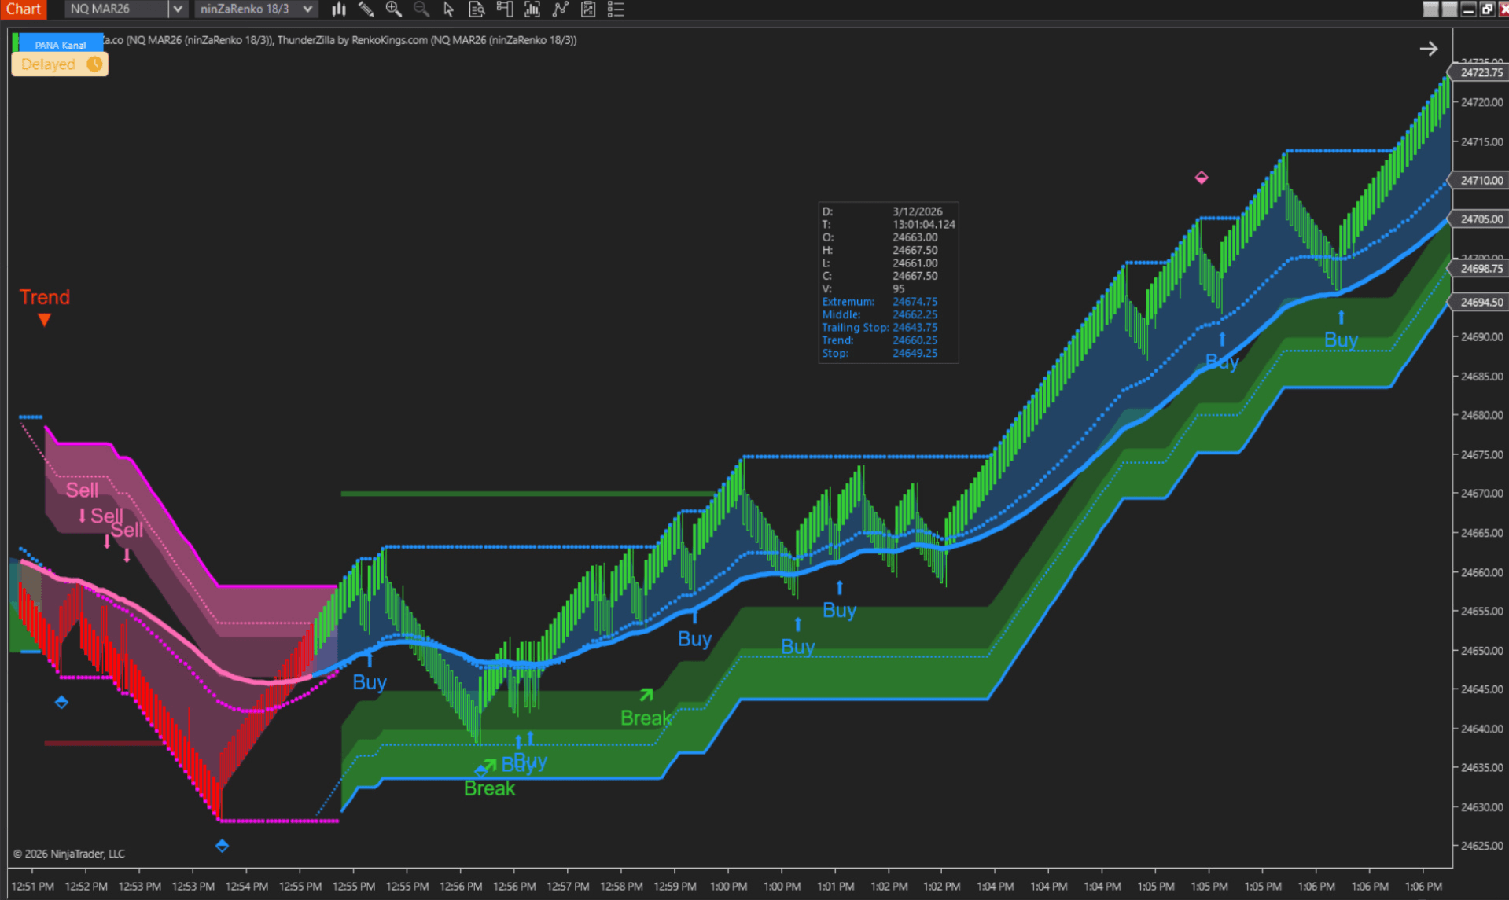Open the data box document icon

pyautogui.click(x=476, y=9)
